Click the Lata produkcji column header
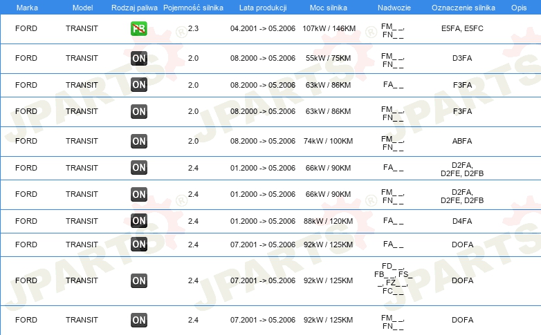 point(263,8)
